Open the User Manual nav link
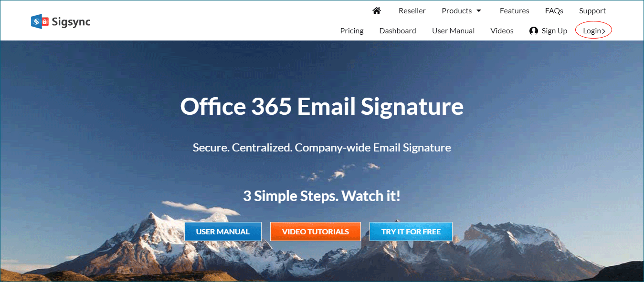Viewport: 644px width, 282px height. coord(453,30)
